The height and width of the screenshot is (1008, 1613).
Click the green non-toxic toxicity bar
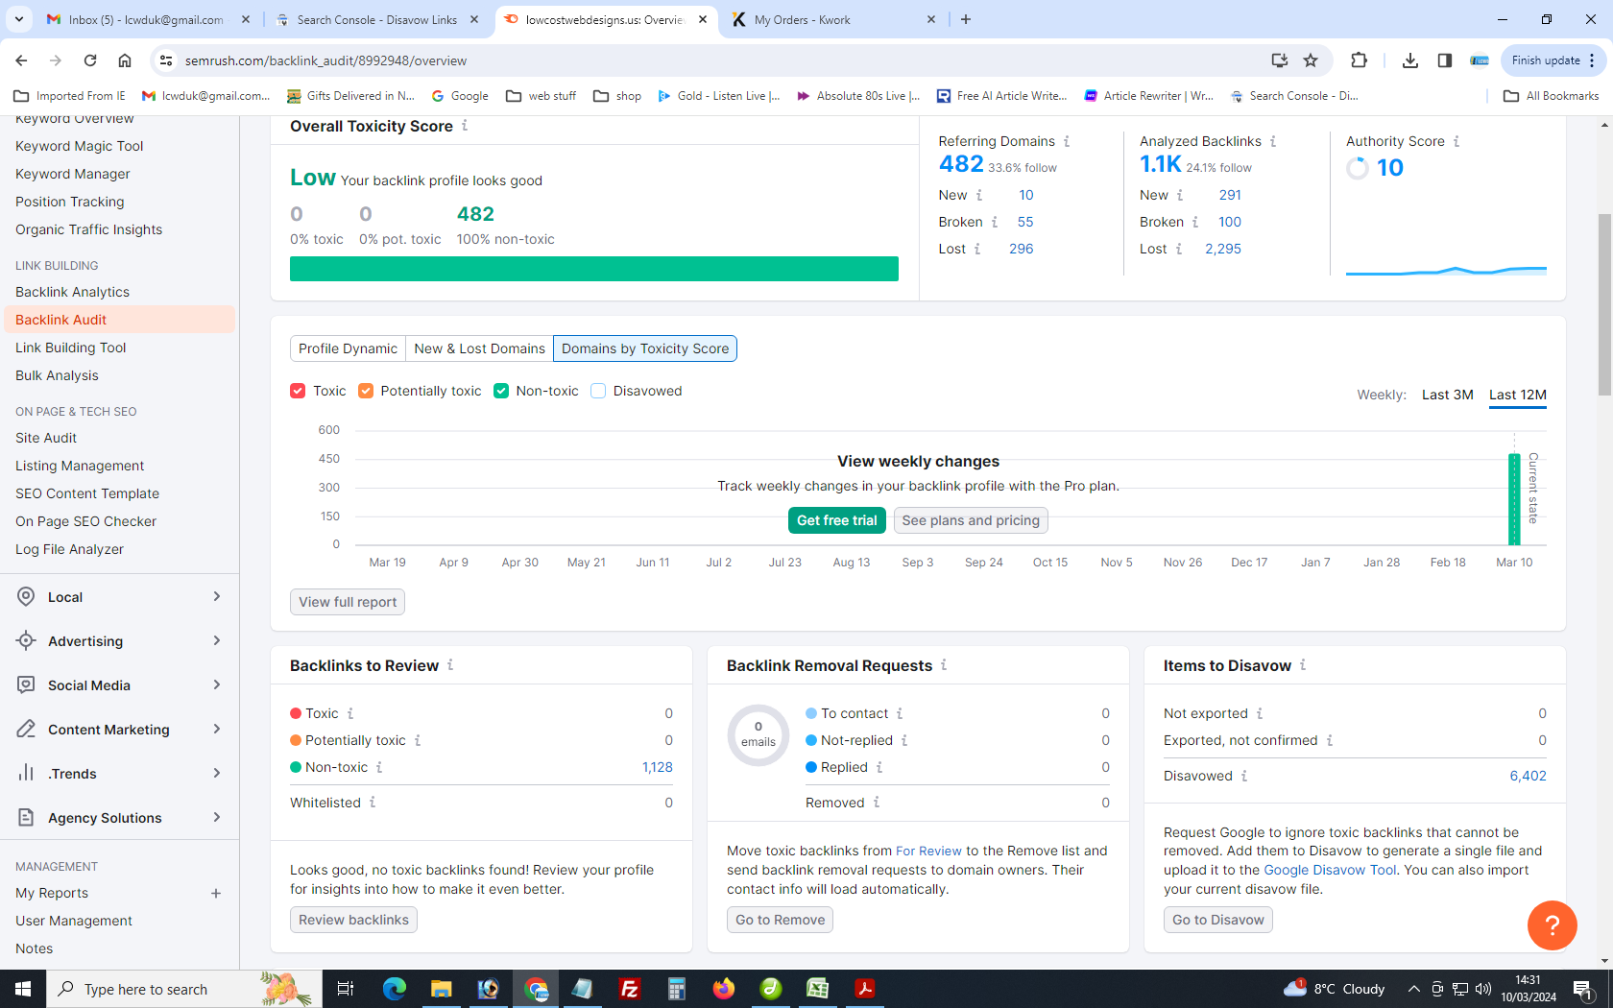point(593,269)
